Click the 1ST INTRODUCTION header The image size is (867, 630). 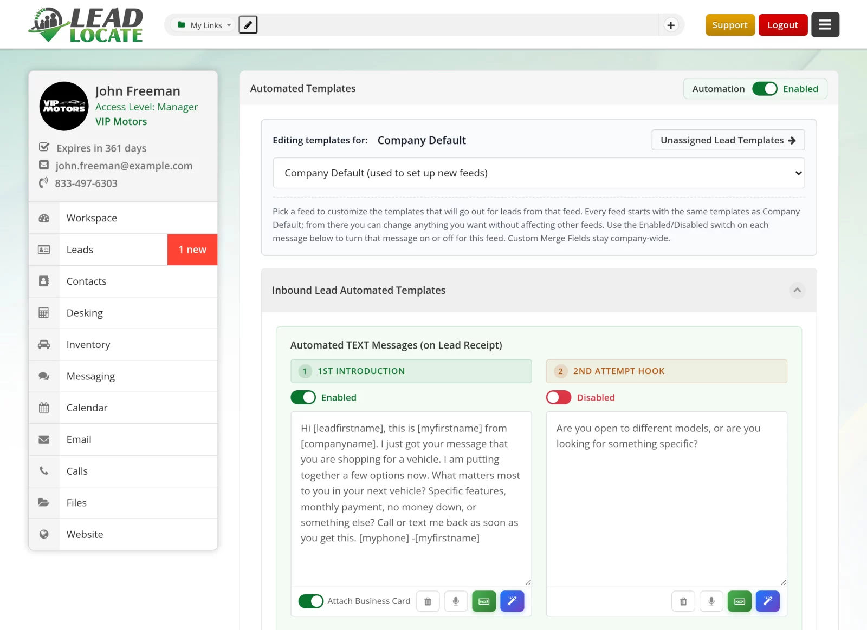click(411, 371)
